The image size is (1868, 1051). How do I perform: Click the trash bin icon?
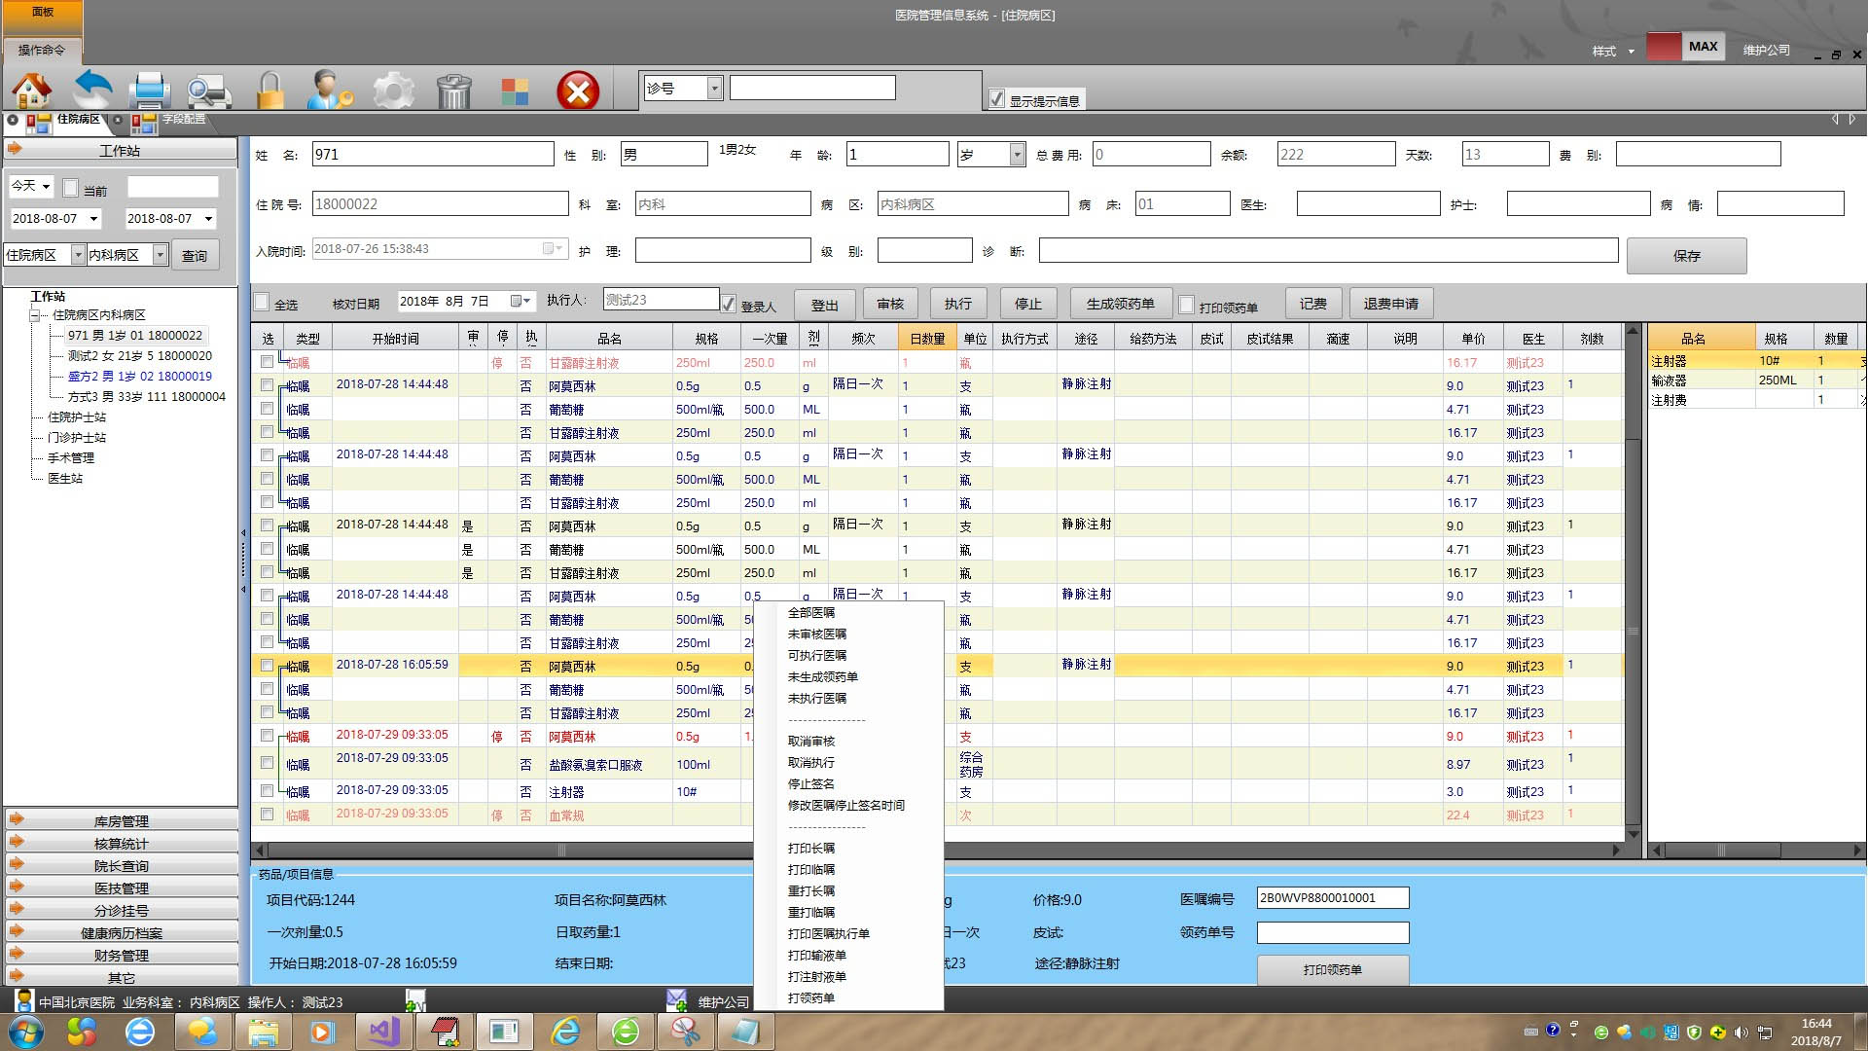tap(453, 91)
